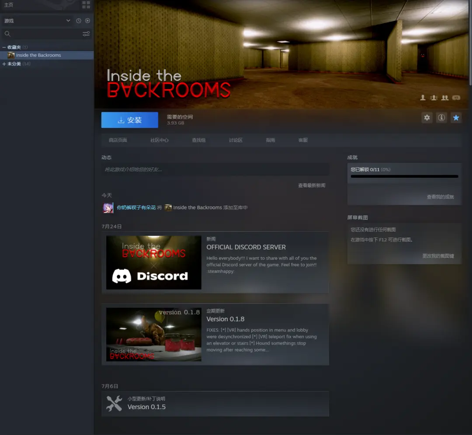
Task: Collapse the 收藏夹 category
Action: coord(4,47)
